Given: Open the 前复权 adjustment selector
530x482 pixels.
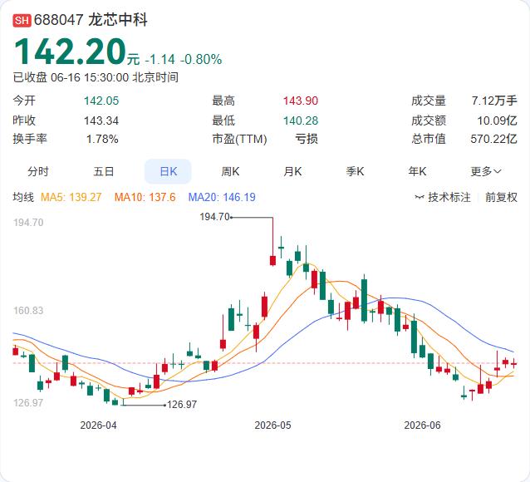Looking at the screenshot, I should point(501,197).
